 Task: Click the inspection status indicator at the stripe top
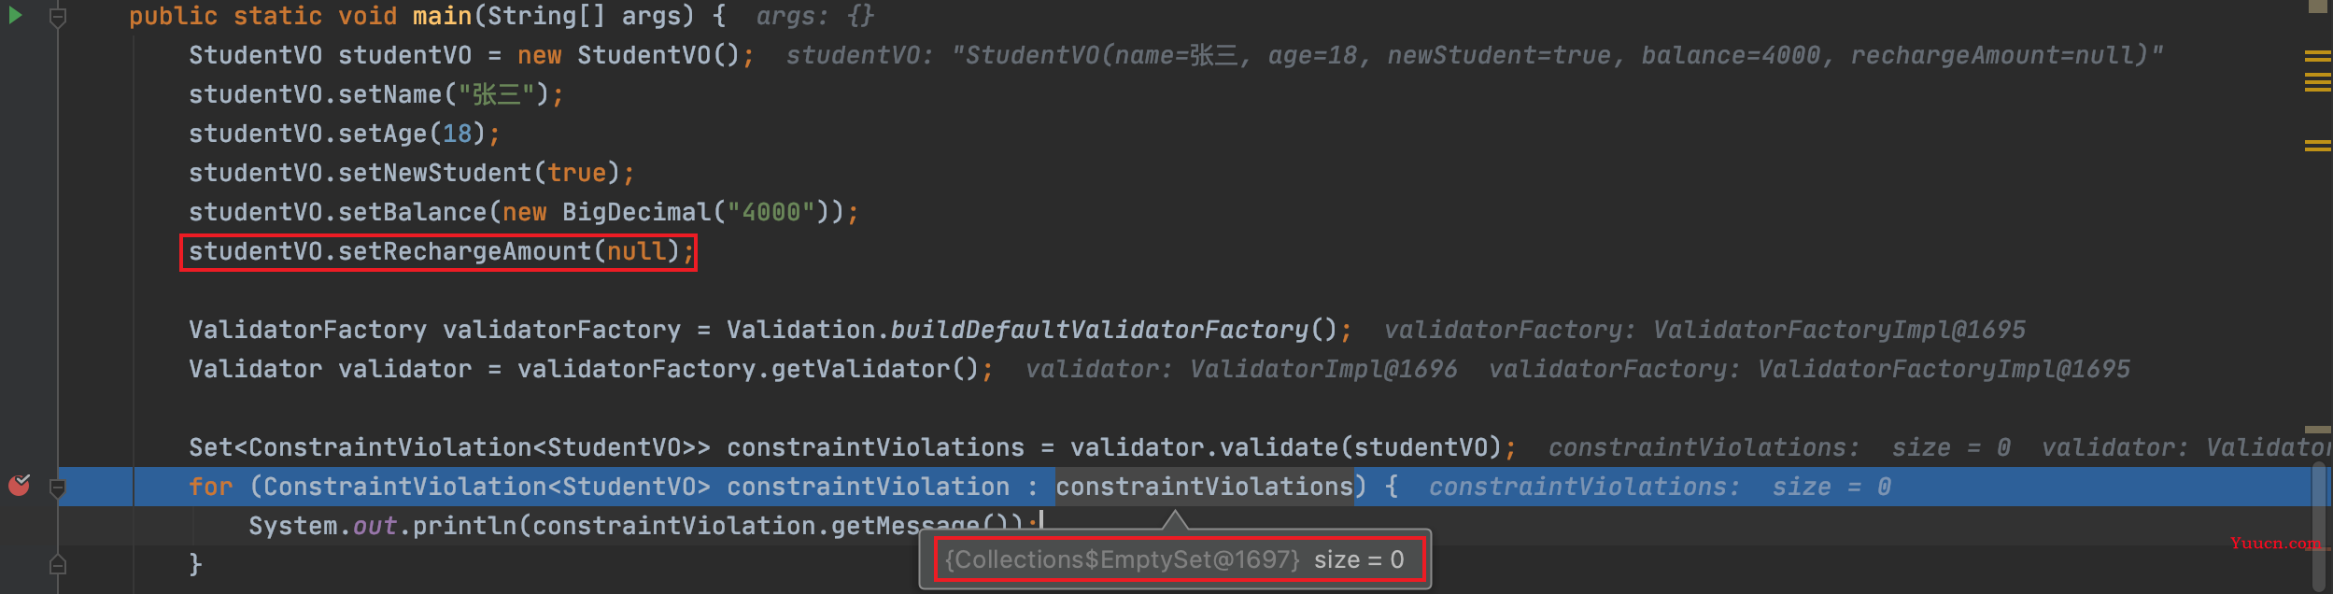[x=2318, y=7]
